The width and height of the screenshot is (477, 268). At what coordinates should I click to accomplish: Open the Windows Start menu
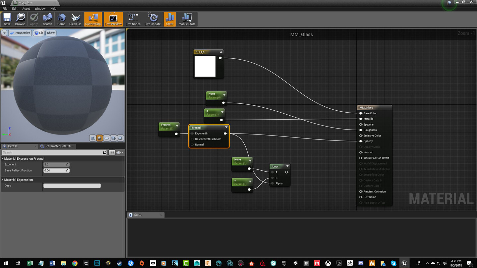[x=6, y=263]
